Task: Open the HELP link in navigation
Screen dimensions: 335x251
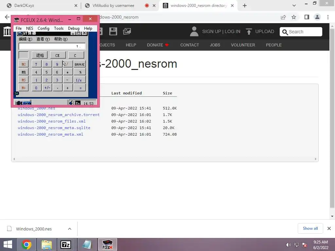Action: point(131,45)
